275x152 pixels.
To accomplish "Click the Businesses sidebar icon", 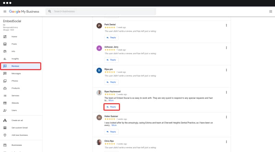I will coord(5,145).
